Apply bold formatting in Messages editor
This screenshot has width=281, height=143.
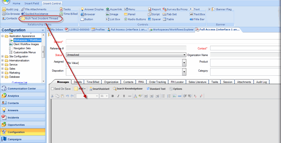pyautogui.click(x=113, y=96)
